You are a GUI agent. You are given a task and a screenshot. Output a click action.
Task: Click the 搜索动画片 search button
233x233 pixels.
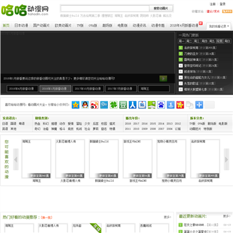coord(161,8)
